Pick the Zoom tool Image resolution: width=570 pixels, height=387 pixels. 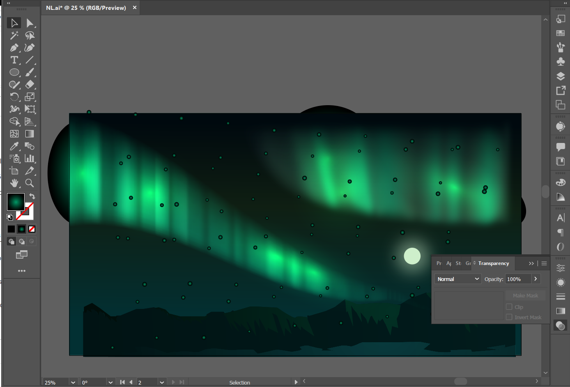tap(30, 183)
